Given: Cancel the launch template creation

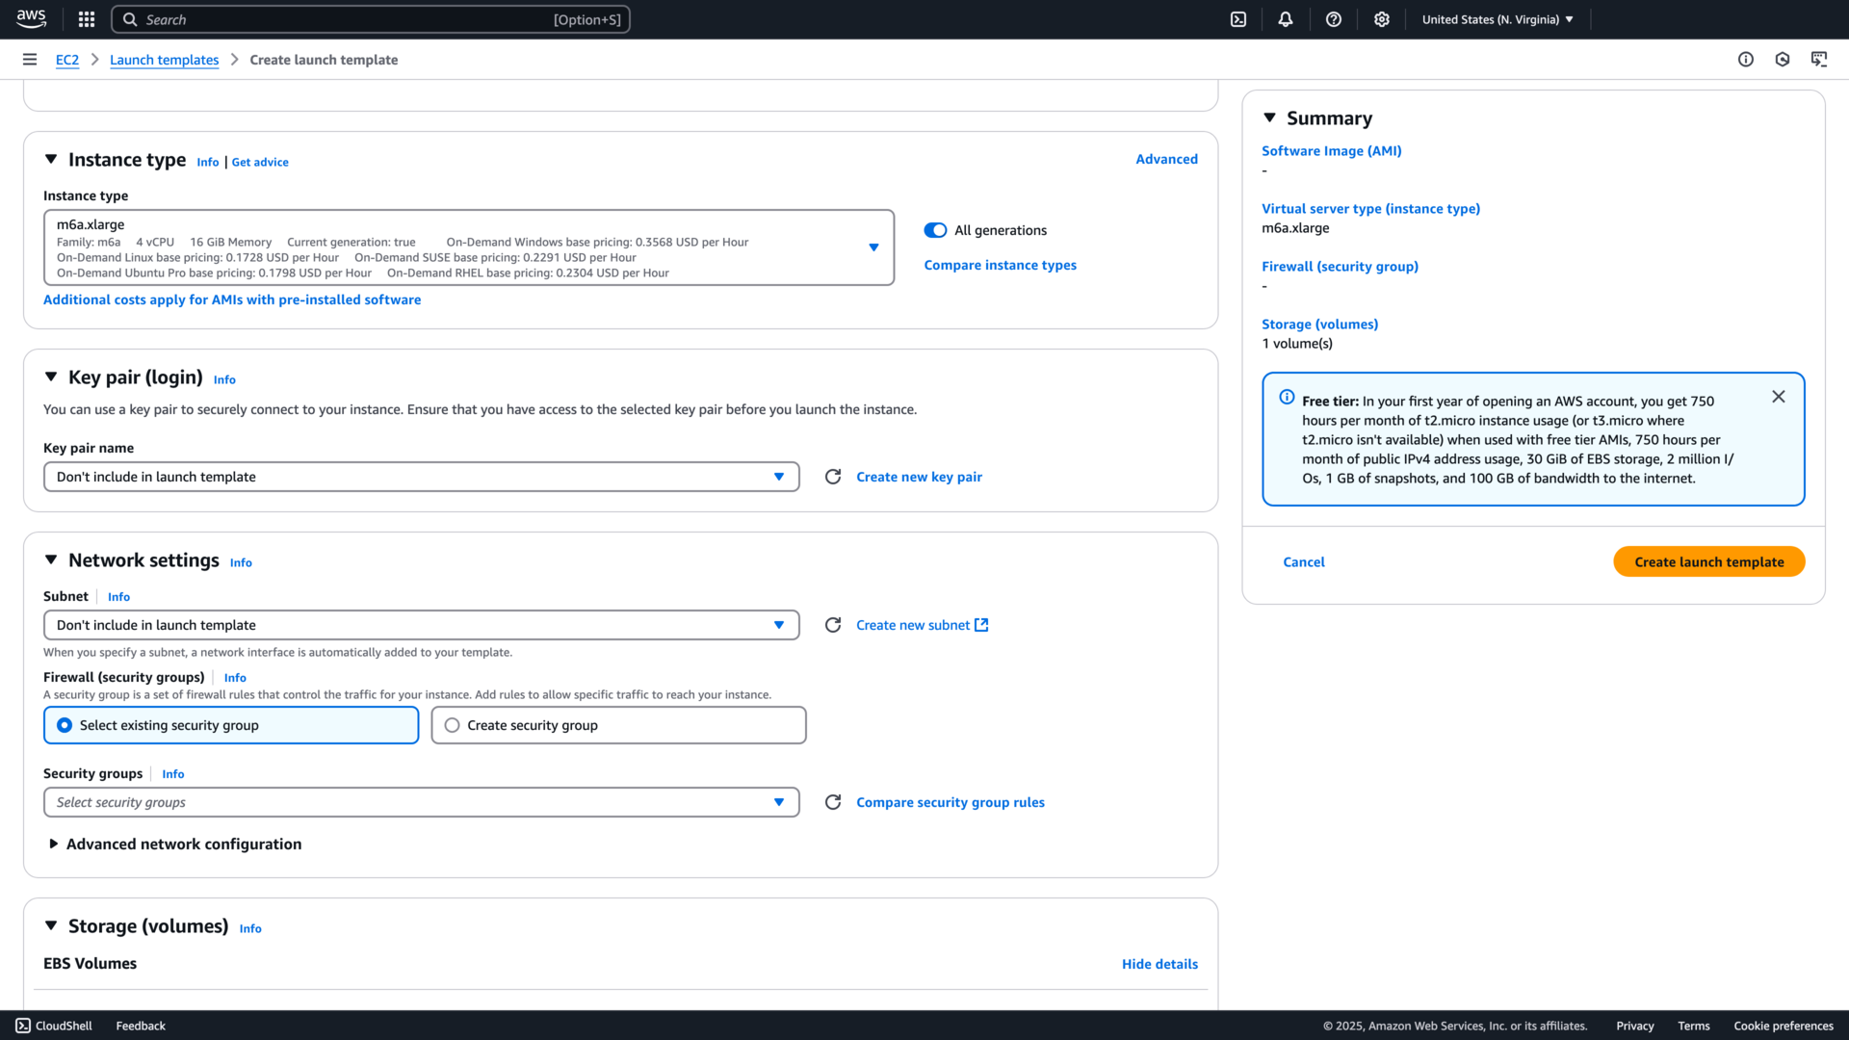Looking at the screenshot, I should coord(1303,561).
